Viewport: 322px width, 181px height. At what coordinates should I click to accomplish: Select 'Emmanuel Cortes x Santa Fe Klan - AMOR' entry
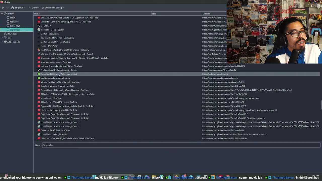click(x=74, y=58)
